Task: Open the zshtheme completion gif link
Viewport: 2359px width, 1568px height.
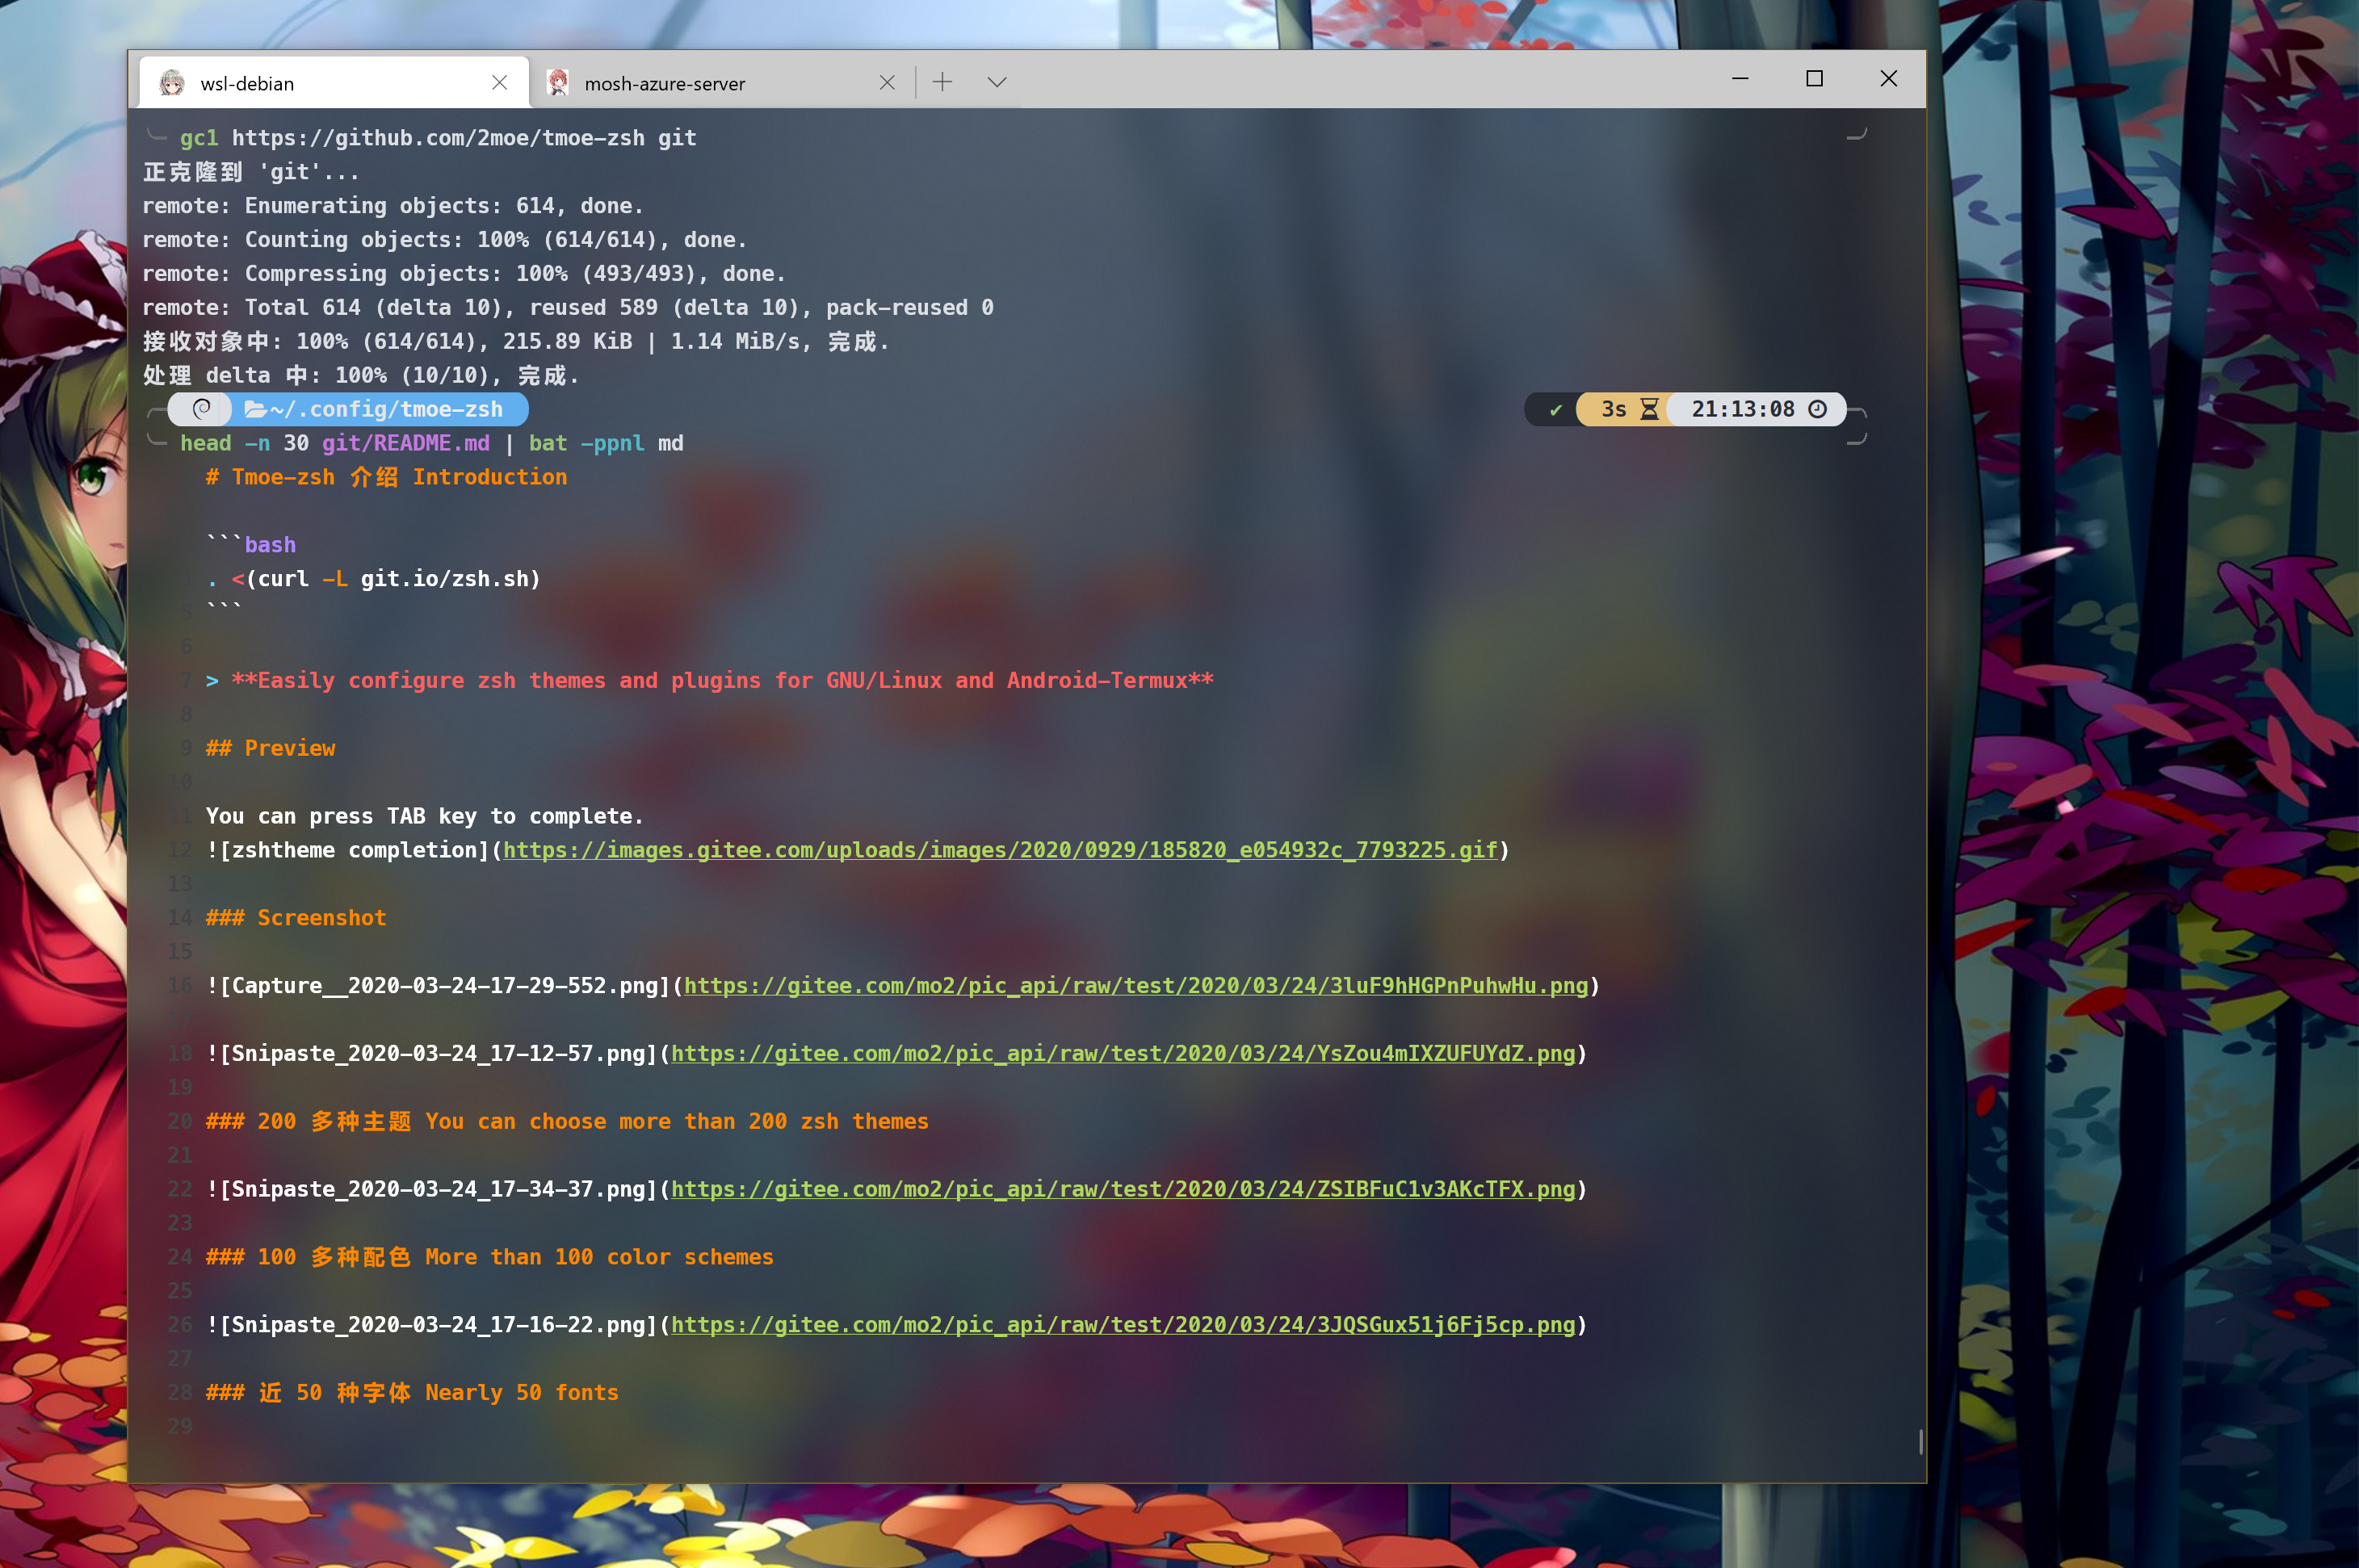Action: coord(1000,850)
